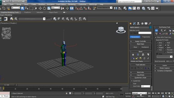The image size is (174, 98).
Task: Check the Arms FK track box
Action: (157, 43)
